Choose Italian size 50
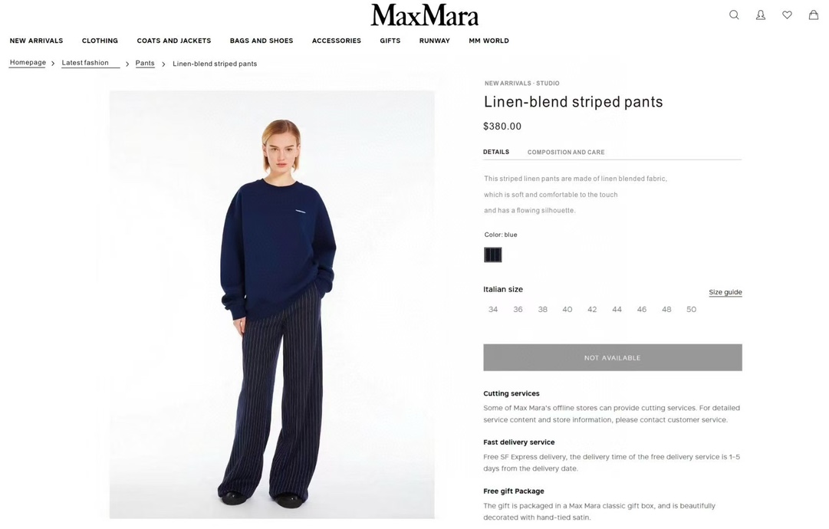 [691, 309]
